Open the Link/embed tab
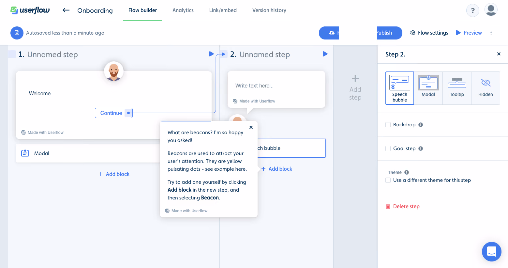This screenshot has width=508, height=268. click(x=223, y=10)
